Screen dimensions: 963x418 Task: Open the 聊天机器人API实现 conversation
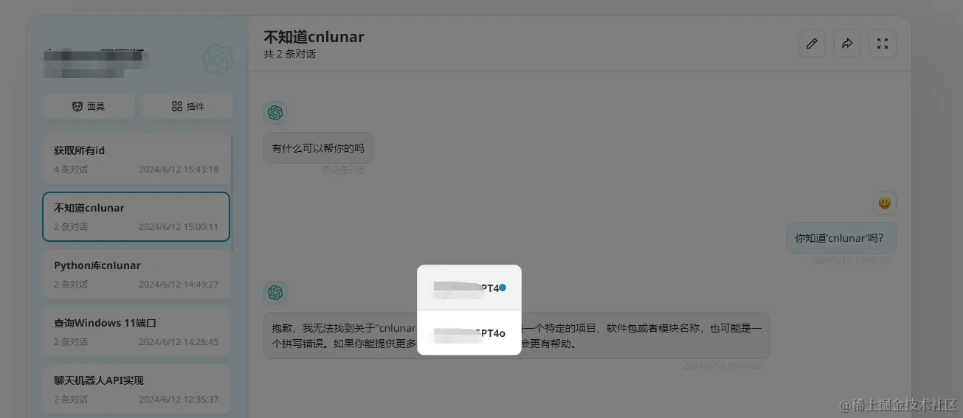[x=136, y=389]
